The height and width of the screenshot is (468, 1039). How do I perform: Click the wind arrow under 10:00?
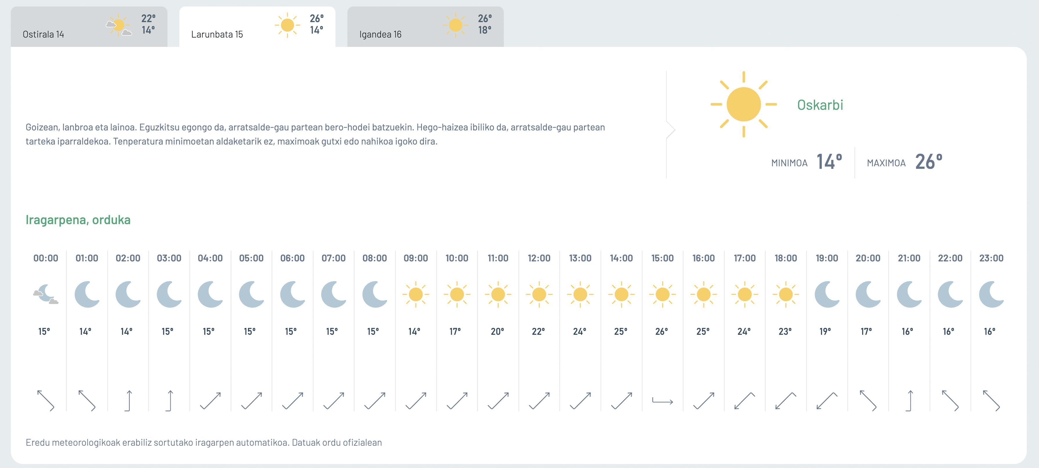(x=457, y=401)
